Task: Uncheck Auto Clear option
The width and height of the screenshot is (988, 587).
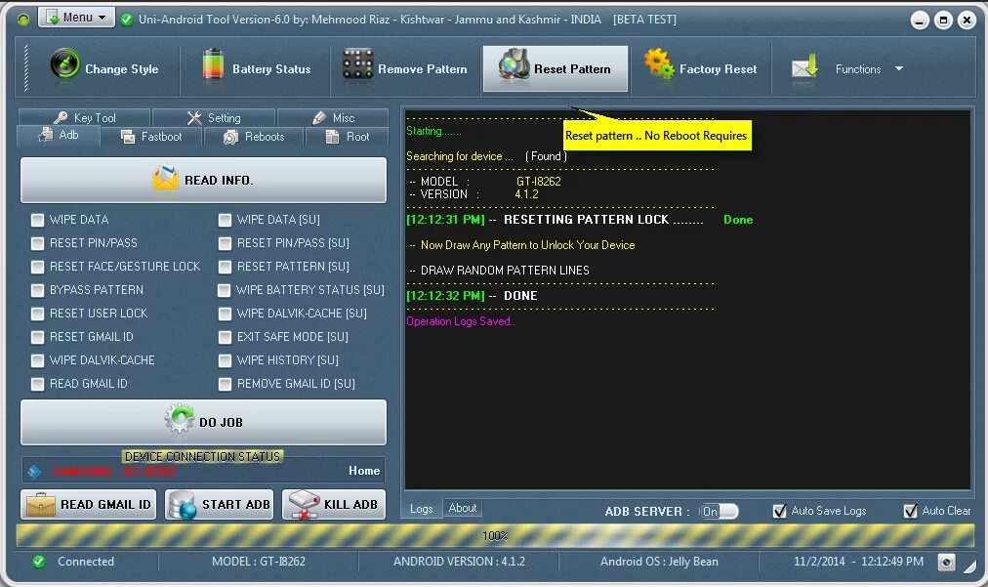Action: [911, 511]
